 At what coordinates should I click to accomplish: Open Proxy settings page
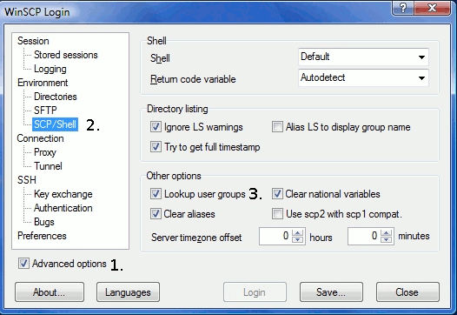45,152
